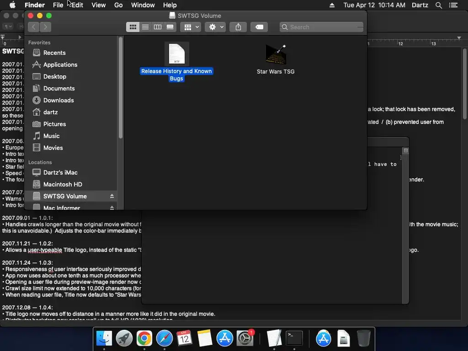468x351 pixels.
Task: Click the '2007.12.08 — 1.0.4:' line in TextEdit
Action: point(27,308)
